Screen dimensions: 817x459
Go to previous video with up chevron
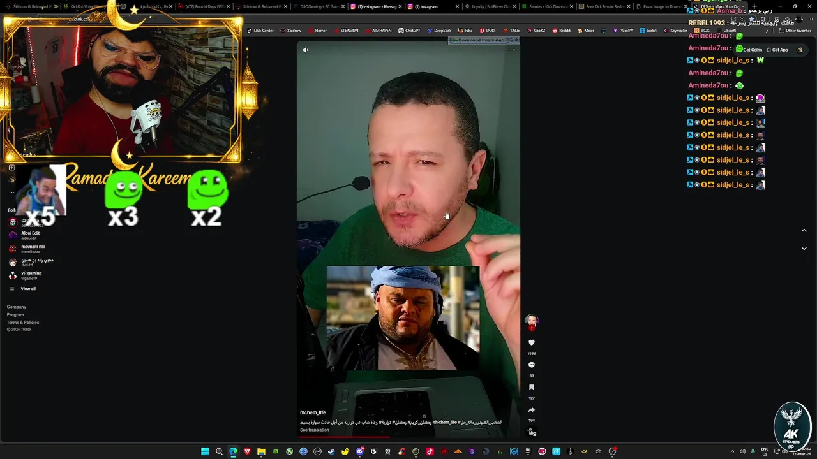coord(804,230)
